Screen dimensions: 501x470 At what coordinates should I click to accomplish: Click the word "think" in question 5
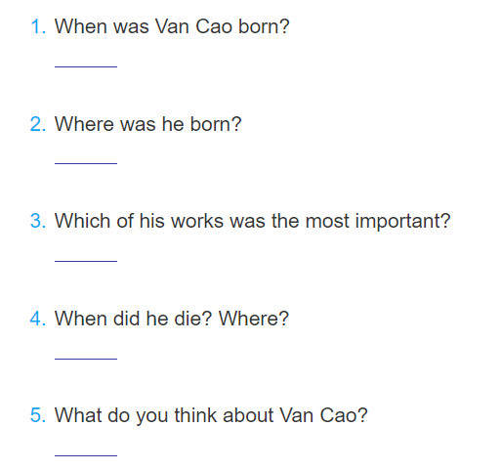195,415
